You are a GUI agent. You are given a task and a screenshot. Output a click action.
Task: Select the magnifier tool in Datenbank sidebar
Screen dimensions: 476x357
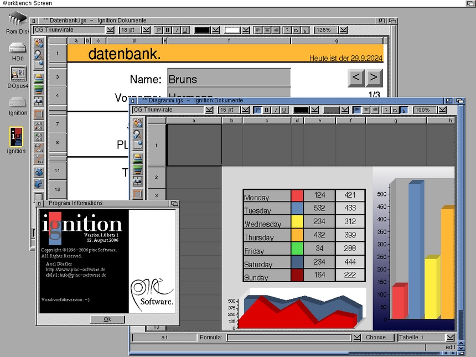coord(39,54)
